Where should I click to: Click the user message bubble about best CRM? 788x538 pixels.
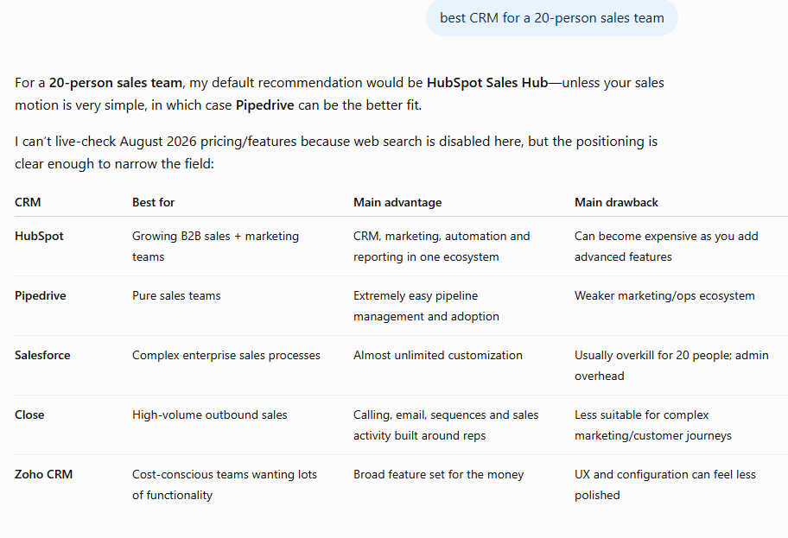click(552, 18)
